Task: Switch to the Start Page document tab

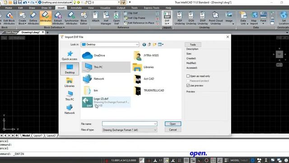Action: click(11, 32)
